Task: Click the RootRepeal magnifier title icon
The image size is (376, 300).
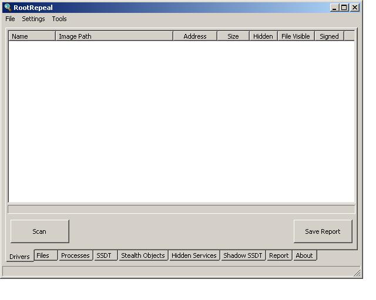Action: [8, 7]
